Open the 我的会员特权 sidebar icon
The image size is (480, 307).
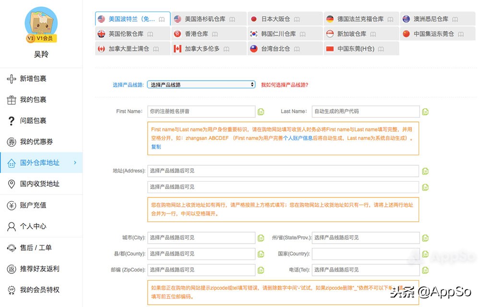pyautogui.click(x=11, y=290)
